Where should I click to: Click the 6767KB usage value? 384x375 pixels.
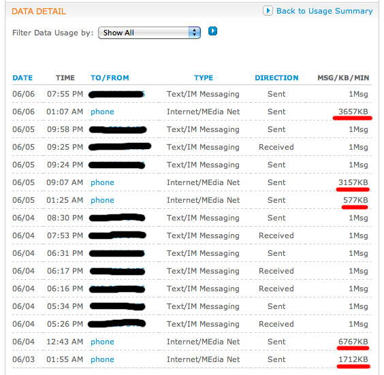click(353, 342)
